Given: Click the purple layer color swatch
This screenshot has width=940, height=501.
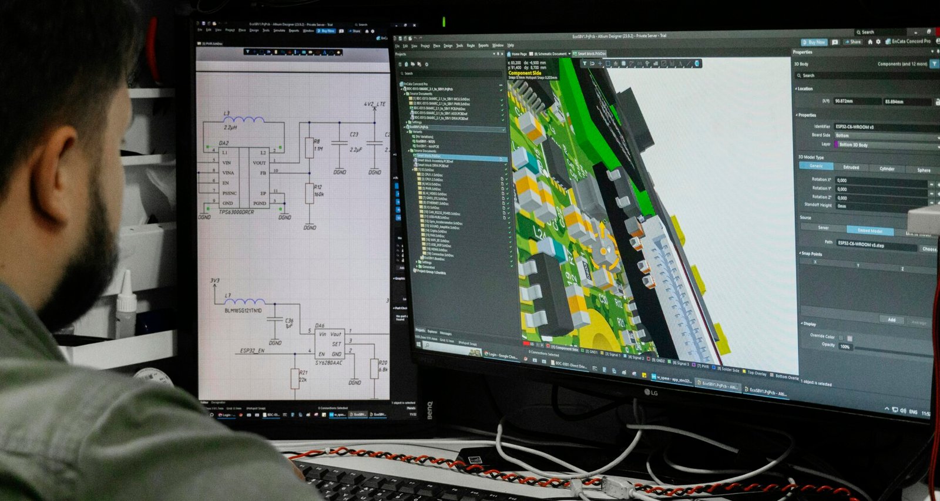Looking at the screenshot, I should 836,144.
